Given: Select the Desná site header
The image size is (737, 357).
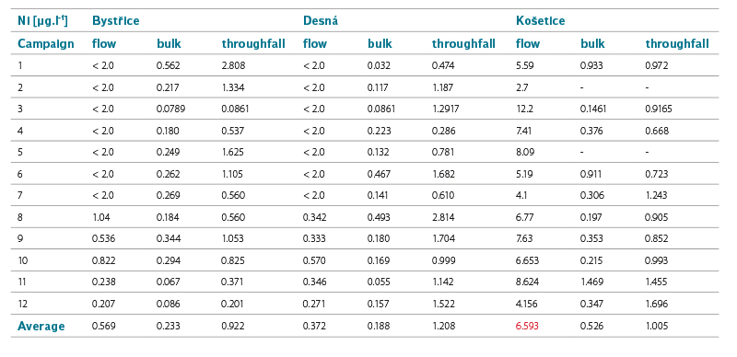Looking at the screenshot, I should 320,21.
